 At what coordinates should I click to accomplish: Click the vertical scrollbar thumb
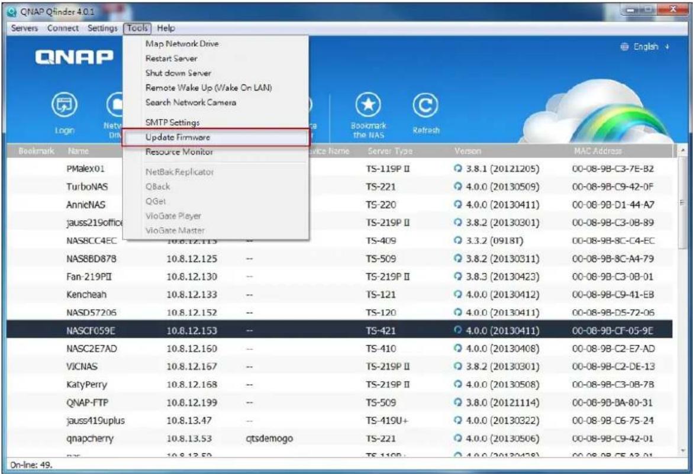coord(682,203)
